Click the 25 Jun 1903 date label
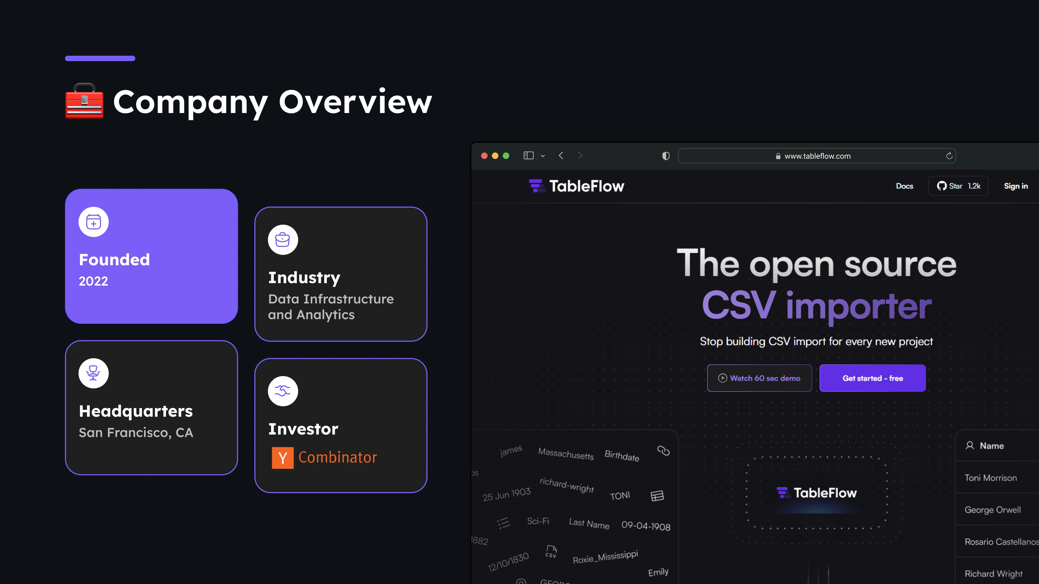Screen dimensions: 1039x584 tap(507, 494)
